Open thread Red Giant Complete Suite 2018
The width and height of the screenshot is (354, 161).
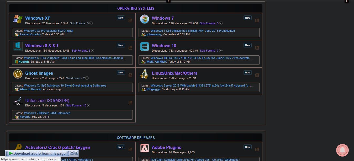[x=195, y=159]
